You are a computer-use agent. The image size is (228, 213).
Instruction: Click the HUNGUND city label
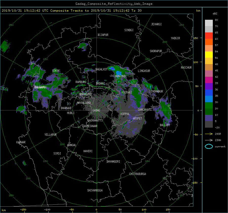(x=120, y=76)
